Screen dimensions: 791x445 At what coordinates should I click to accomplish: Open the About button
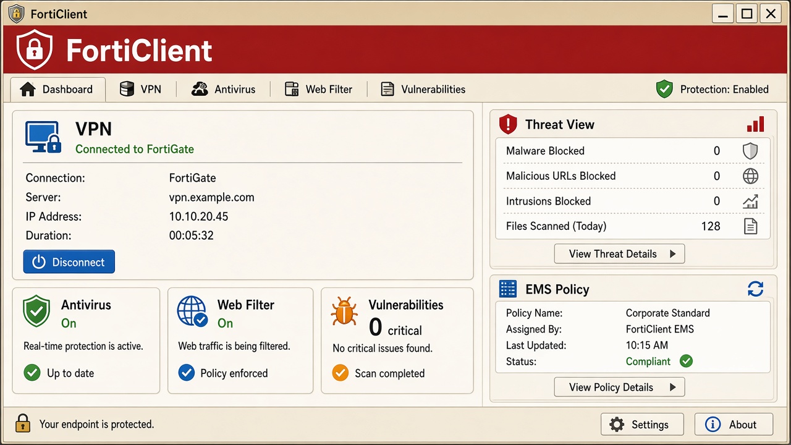point(734,425)
